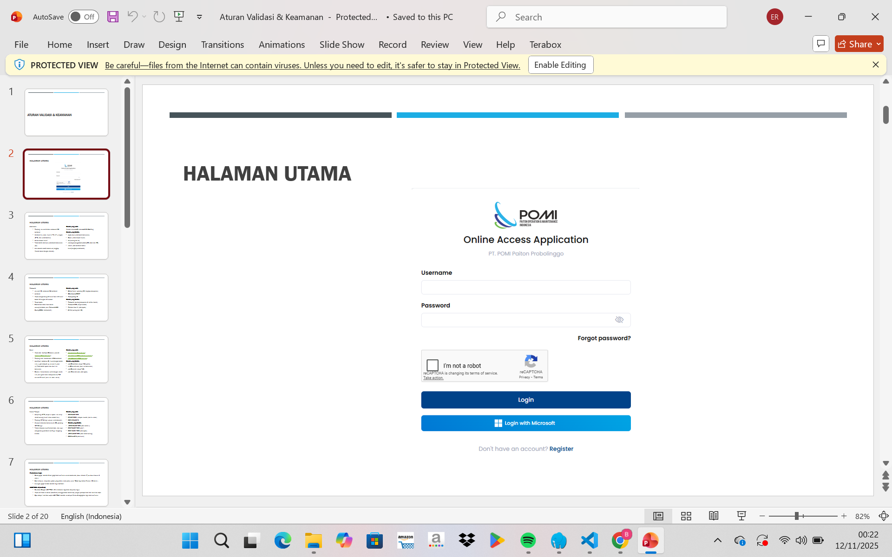
Task: Click the Register link
Action: [x=561, y=449]
